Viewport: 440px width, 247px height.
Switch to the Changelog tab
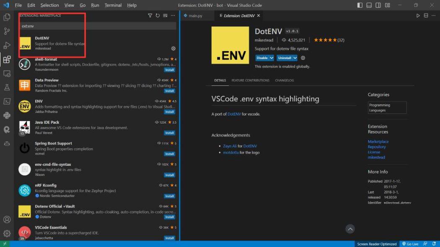(284, 80)
